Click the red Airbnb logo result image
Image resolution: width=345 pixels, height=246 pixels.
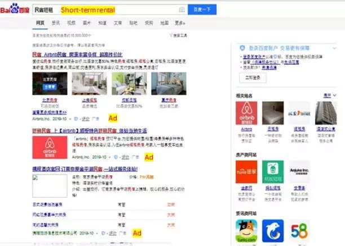tap(50, 147)
